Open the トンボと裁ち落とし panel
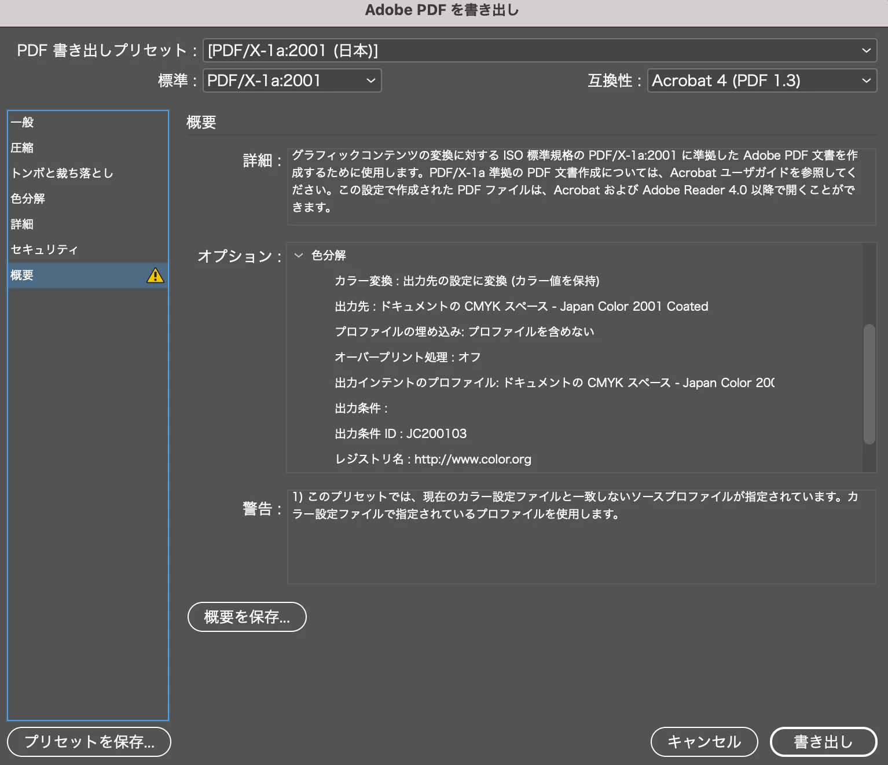This screenshot has width=888, height=765. click(88, 173)
